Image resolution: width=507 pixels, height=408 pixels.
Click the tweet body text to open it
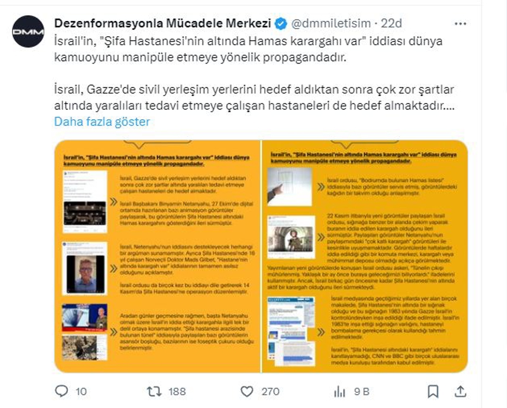point(255,73)
